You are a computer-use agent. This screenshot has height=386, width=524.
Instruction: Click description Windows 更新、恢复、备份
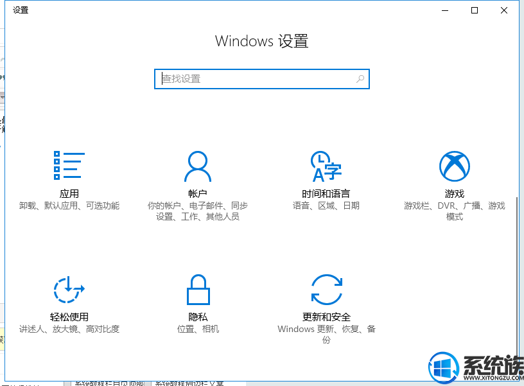326,334
